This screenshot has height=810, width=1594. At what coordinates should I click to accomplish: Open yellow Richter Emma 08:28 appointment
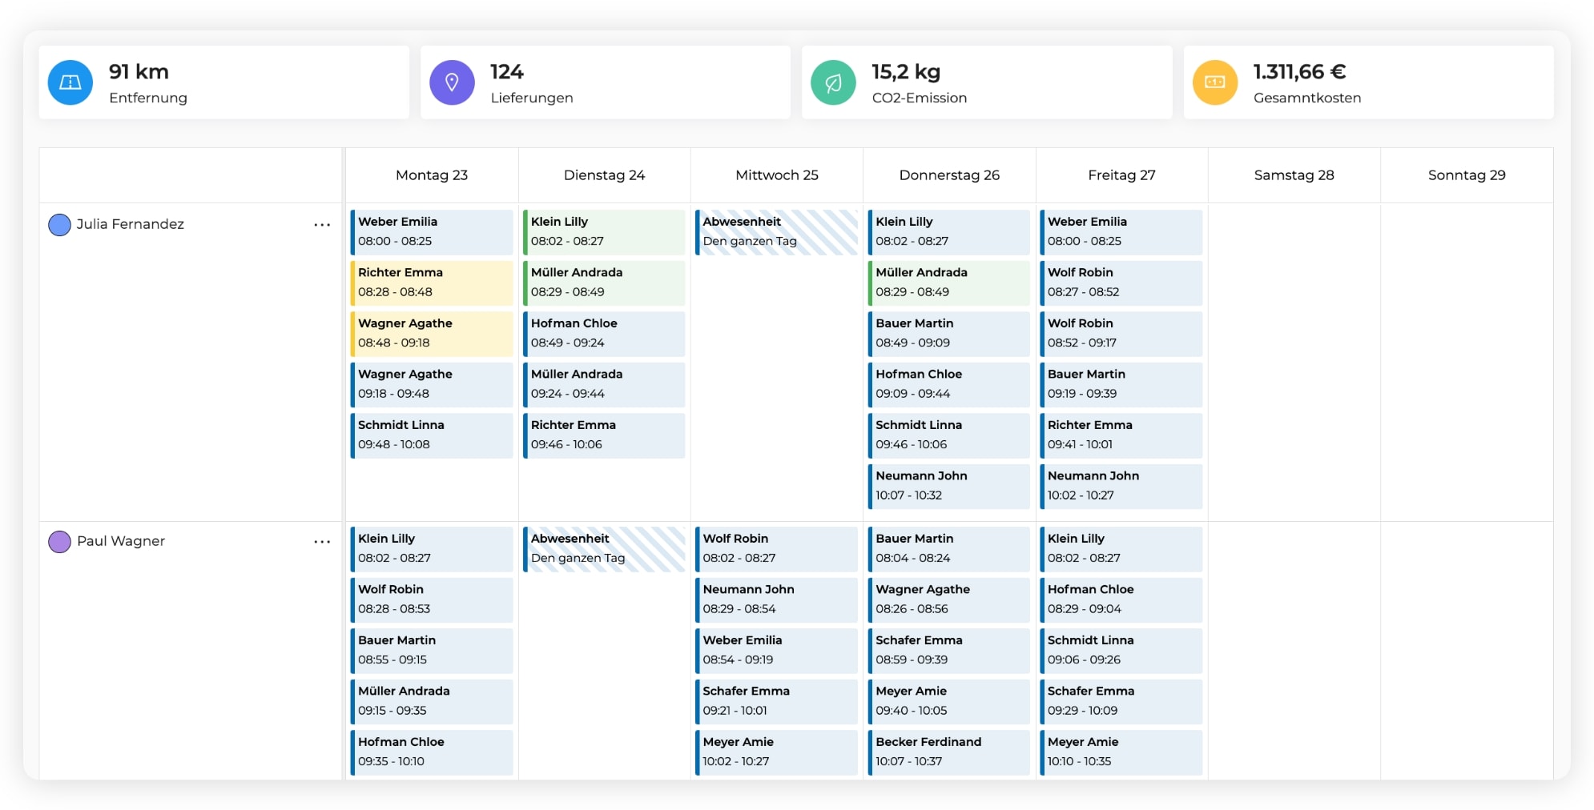[432, 283]
